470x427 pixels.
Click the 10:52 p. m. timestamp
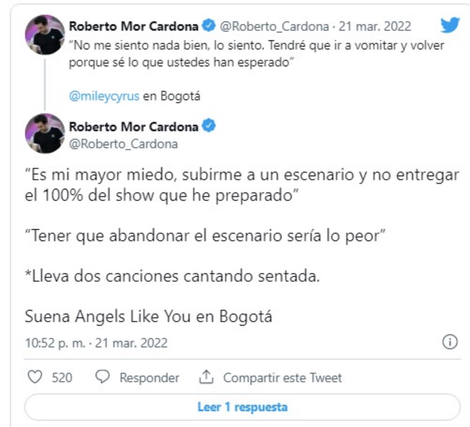click(x=55, y=343)
